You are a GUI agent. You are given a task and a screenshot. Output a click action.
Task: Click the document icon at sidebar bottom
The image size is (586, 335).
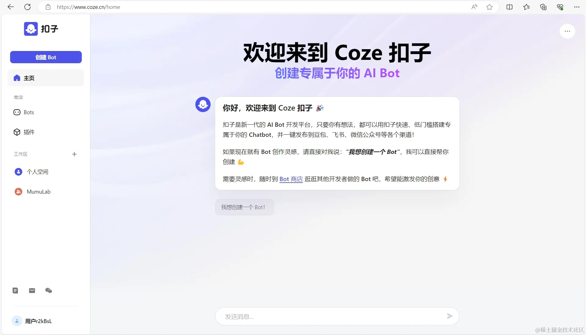(x=15, y=290)
